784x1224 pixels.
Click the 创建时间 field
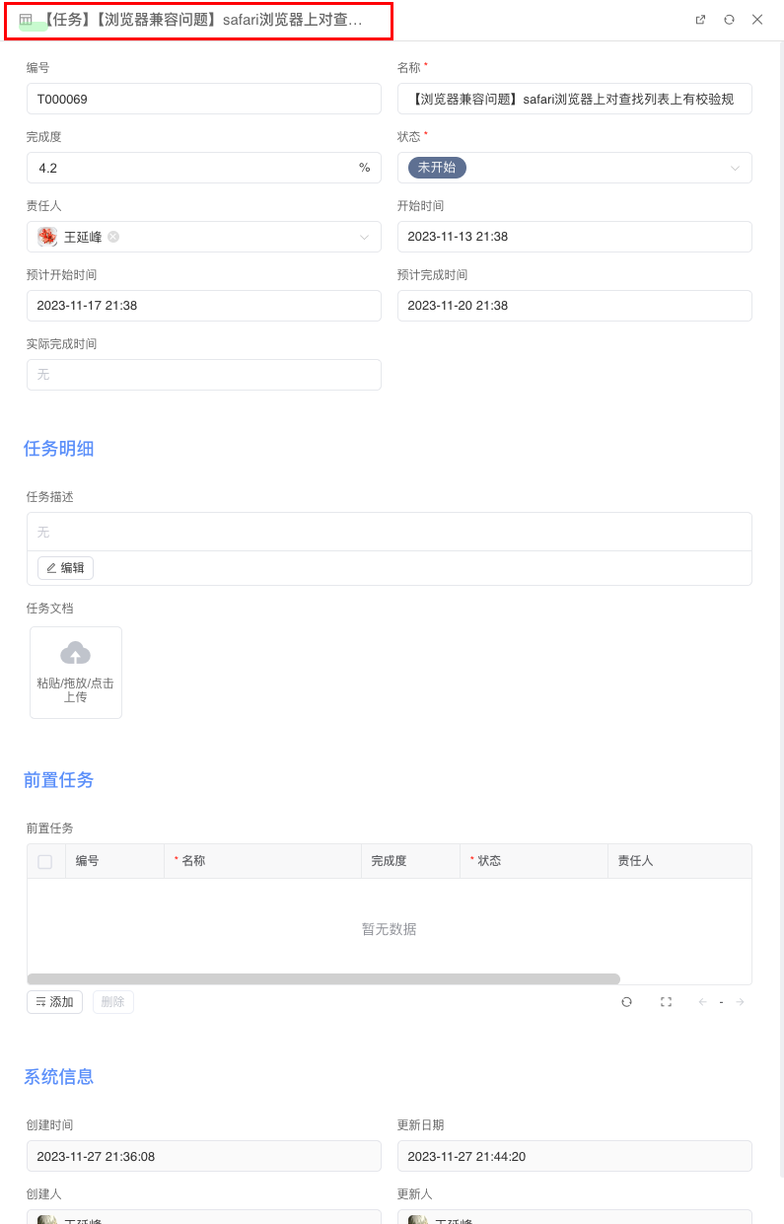pos(204,1156)
